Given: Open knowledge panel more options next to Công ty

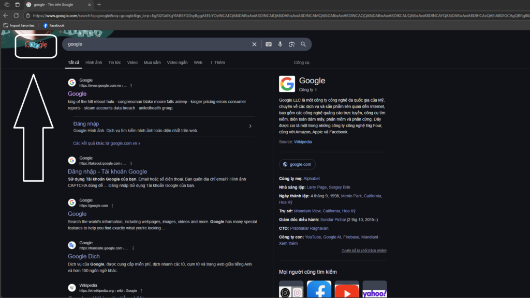Looking at the screenshot, I should 316,90.
